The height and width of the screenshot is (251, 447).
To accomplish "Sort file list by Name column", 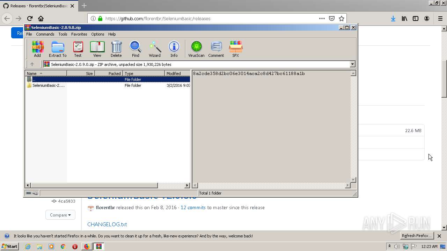I will pyautogui.click(x=46, y=73).
